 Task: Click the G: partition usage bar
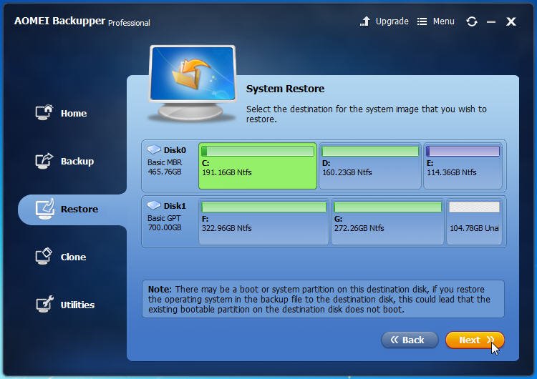(387, 207)
